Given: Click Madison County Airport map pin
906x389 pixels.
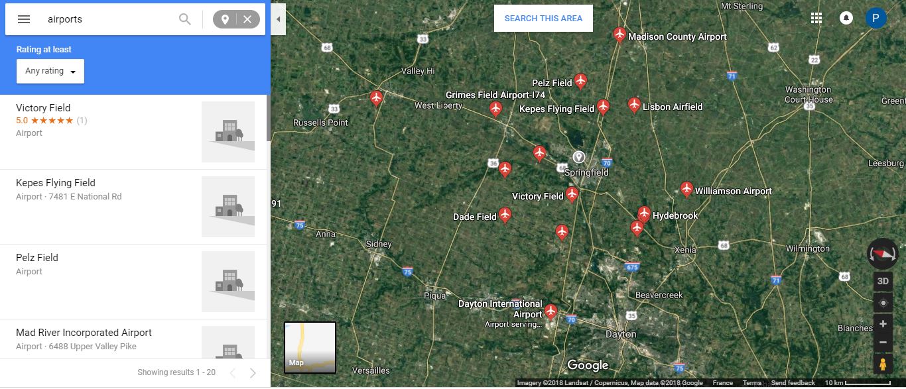Looking at the screenshot, I should tap(619, 34).
